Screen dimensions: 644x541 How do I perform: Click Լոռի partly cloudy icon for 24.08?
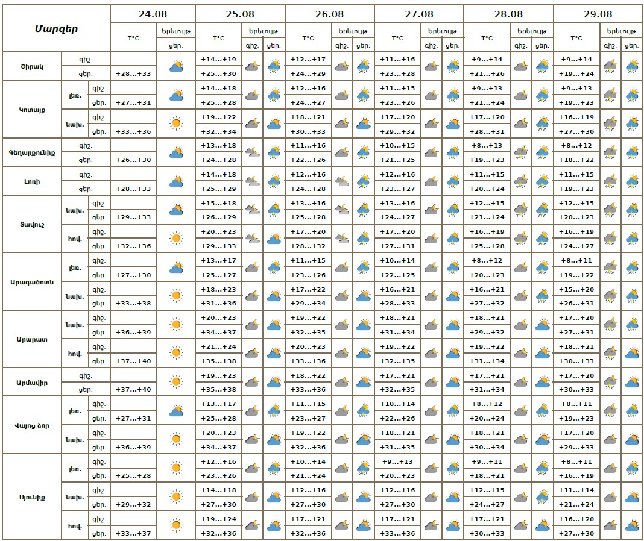click(x=176, y=181)
